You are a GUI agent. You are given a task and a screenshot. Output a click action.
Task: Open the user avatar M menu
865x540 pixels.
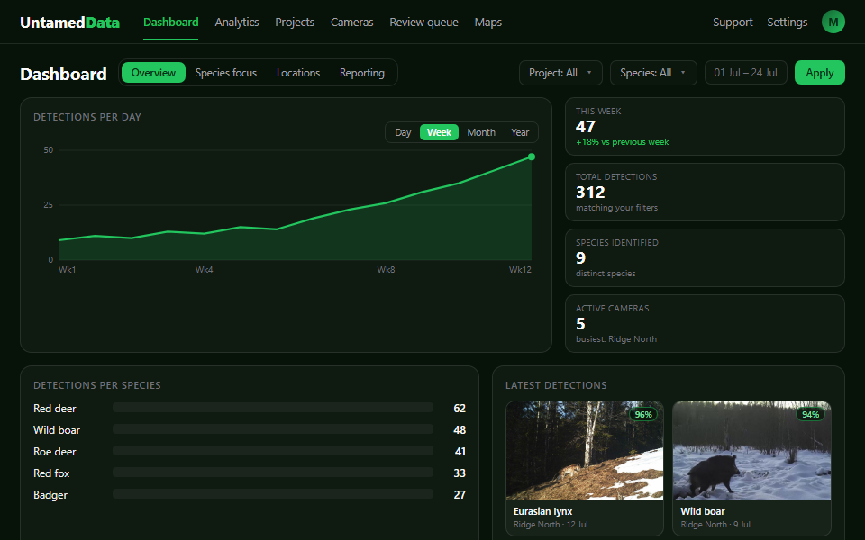tap(833, 22)
